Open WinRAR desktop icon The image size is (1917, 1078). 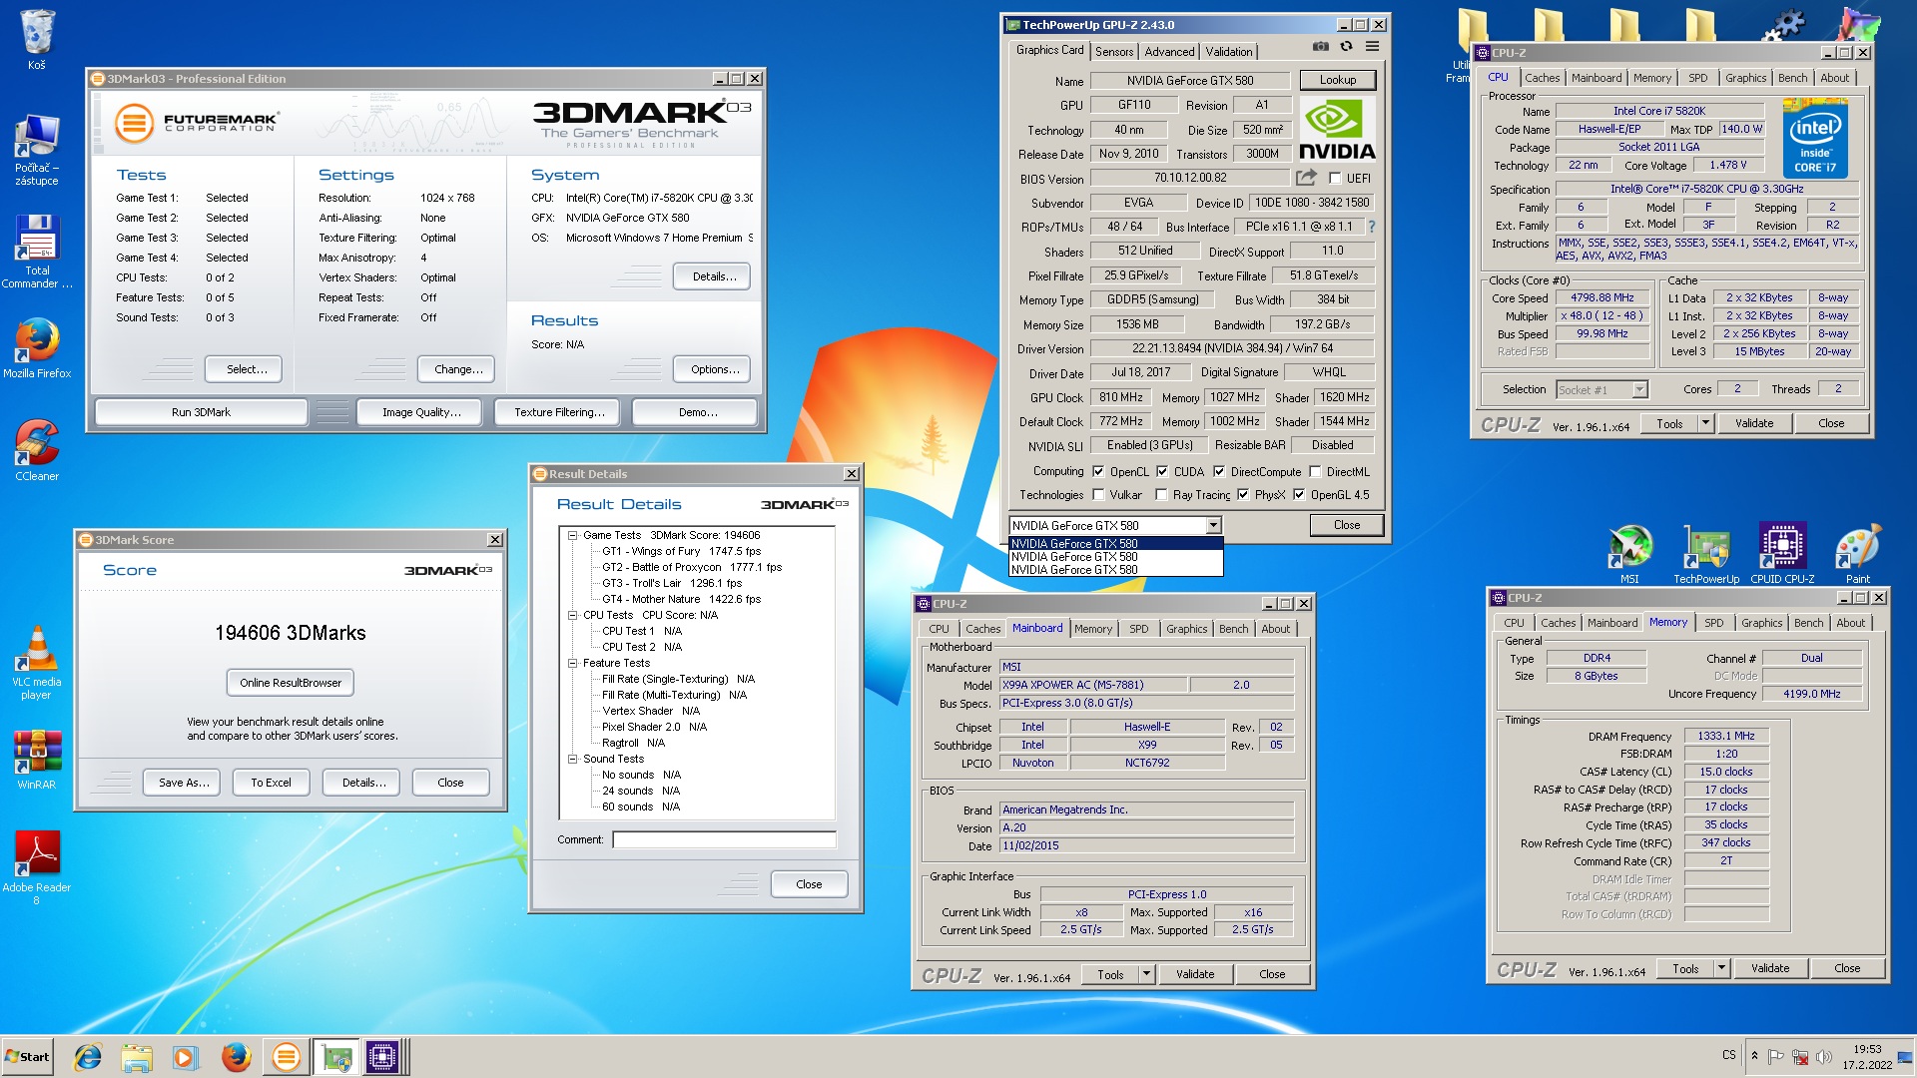pos(37,759)
